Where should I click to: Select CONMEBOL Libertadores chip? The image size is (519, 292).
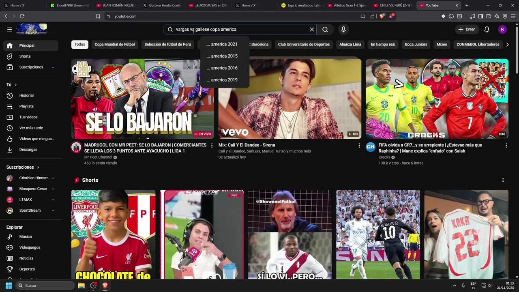coord(478,45)
